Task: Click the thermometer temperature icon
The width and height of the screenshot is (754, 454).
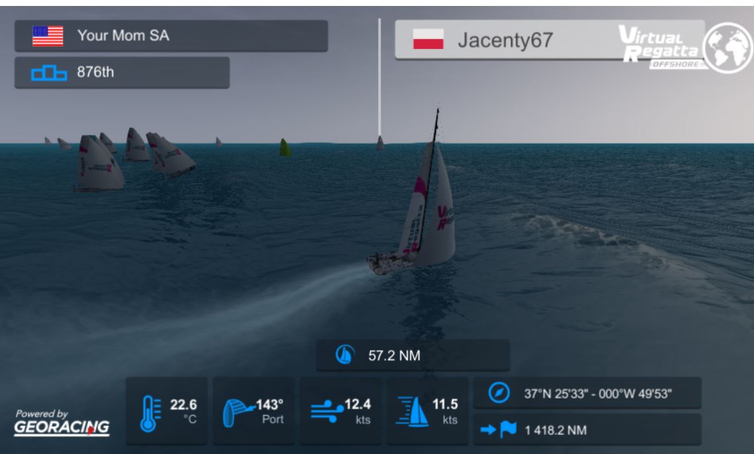Action: click(x=150, y=413)
